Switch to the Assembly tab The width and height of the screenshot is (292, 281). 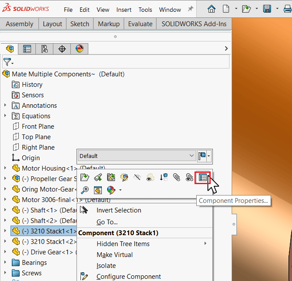(19, 24)
